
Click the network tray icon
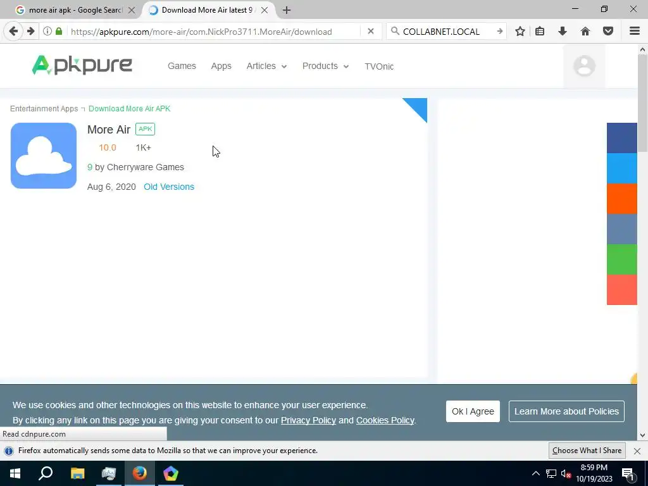pyautogui.click(x=551, y=473)
